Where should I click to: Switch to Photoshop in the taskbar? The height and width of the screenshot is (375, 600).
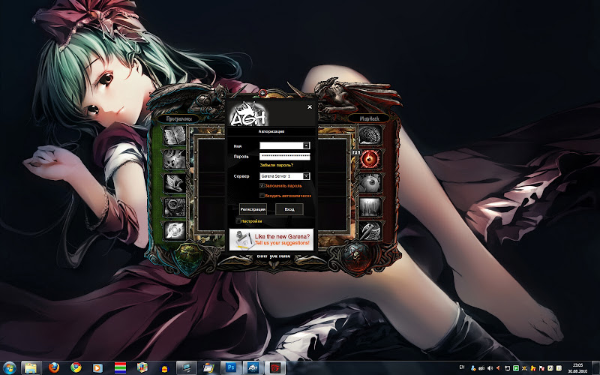pos(231,367)
